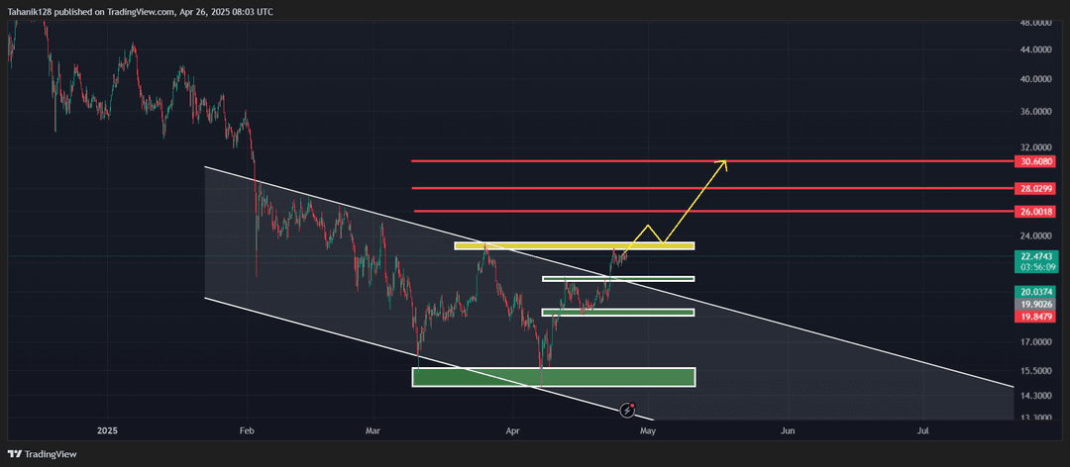Select the red 30.6080 price label
Screen dimensions: 1070x467
click(1035, 161)
